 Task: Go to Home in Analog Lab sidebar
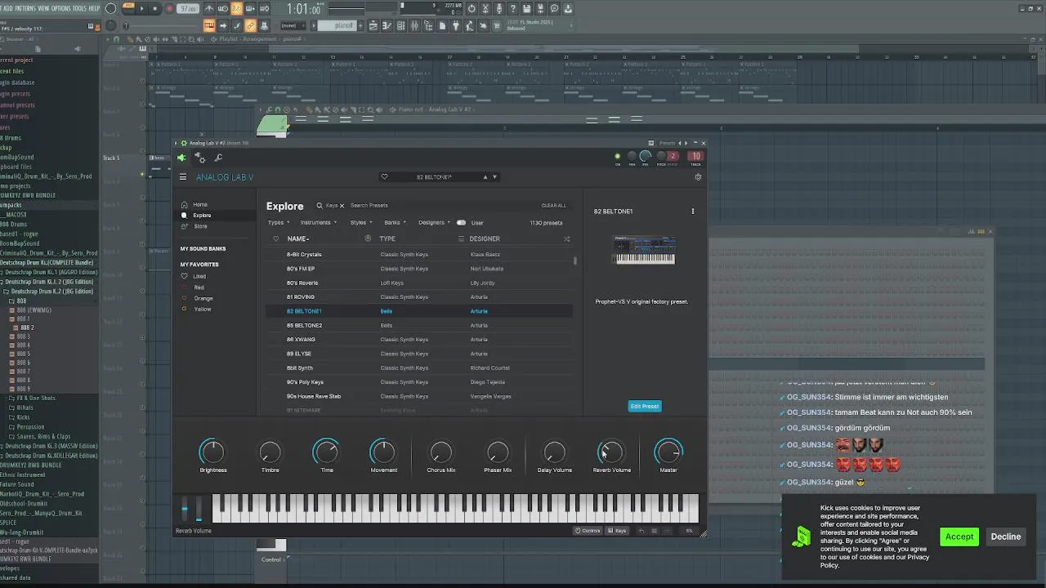200,205
